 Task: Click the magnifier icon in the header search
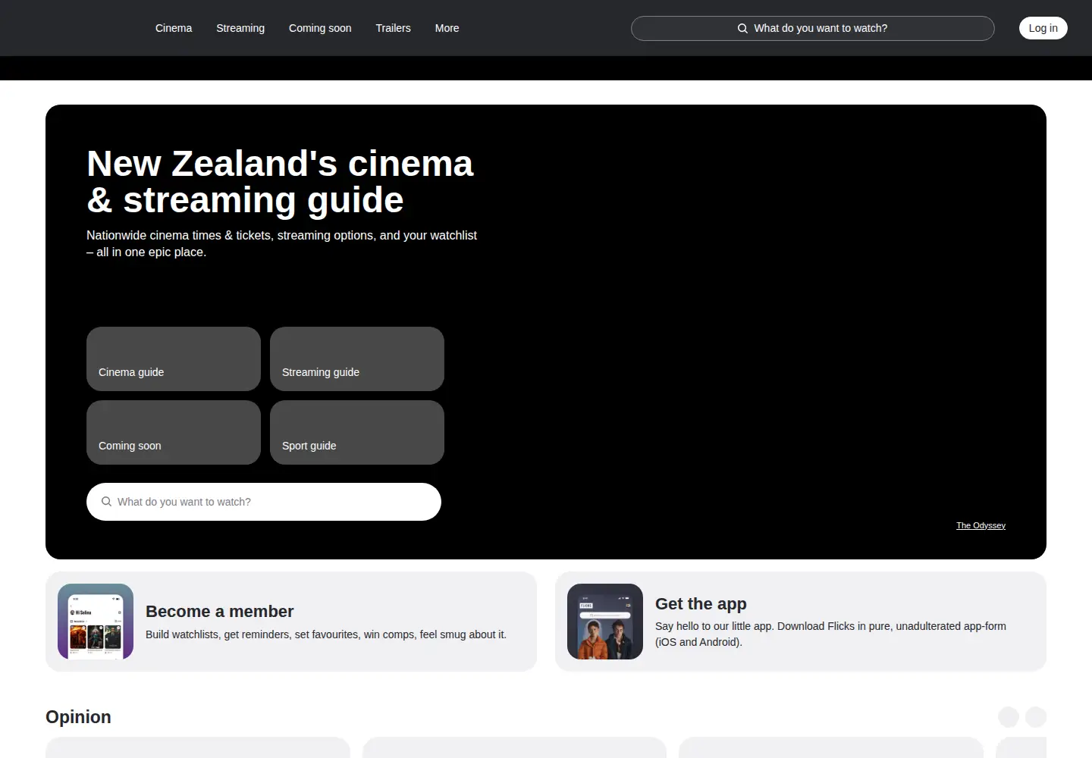point(742,28)
